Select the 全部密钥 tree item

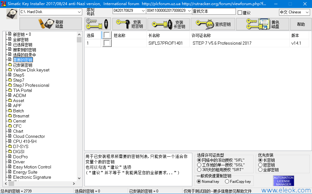tap(21, 40)
